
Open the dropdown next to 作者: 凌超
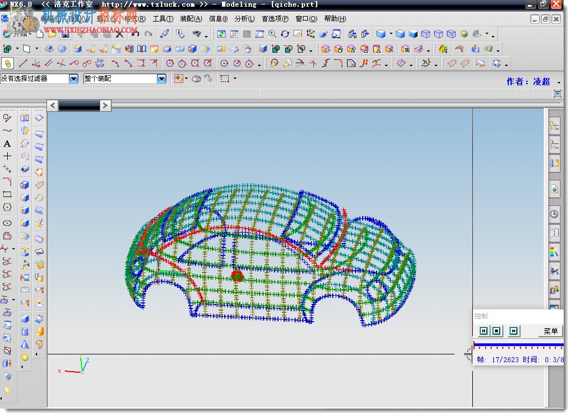pyautogui.click(x=559, y=83)
